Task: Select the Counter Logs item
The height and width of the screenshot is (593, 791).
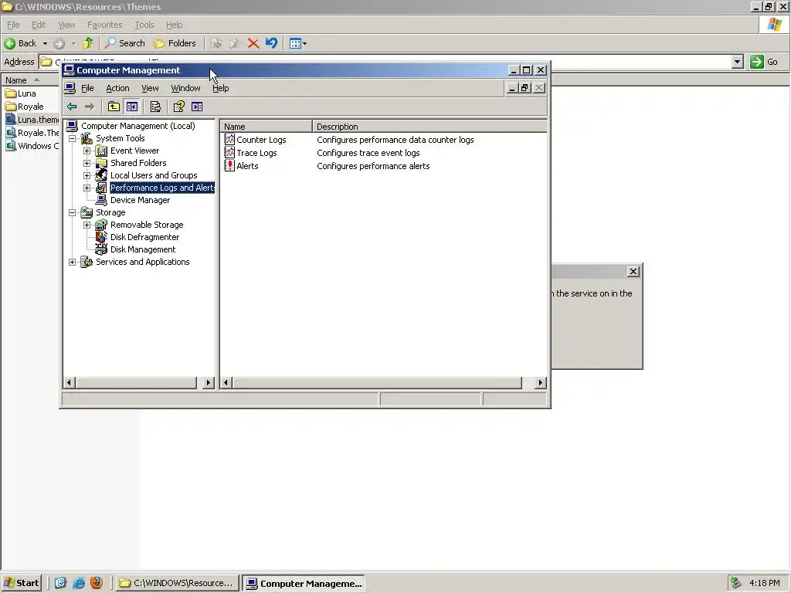Action: click(261, 140)
